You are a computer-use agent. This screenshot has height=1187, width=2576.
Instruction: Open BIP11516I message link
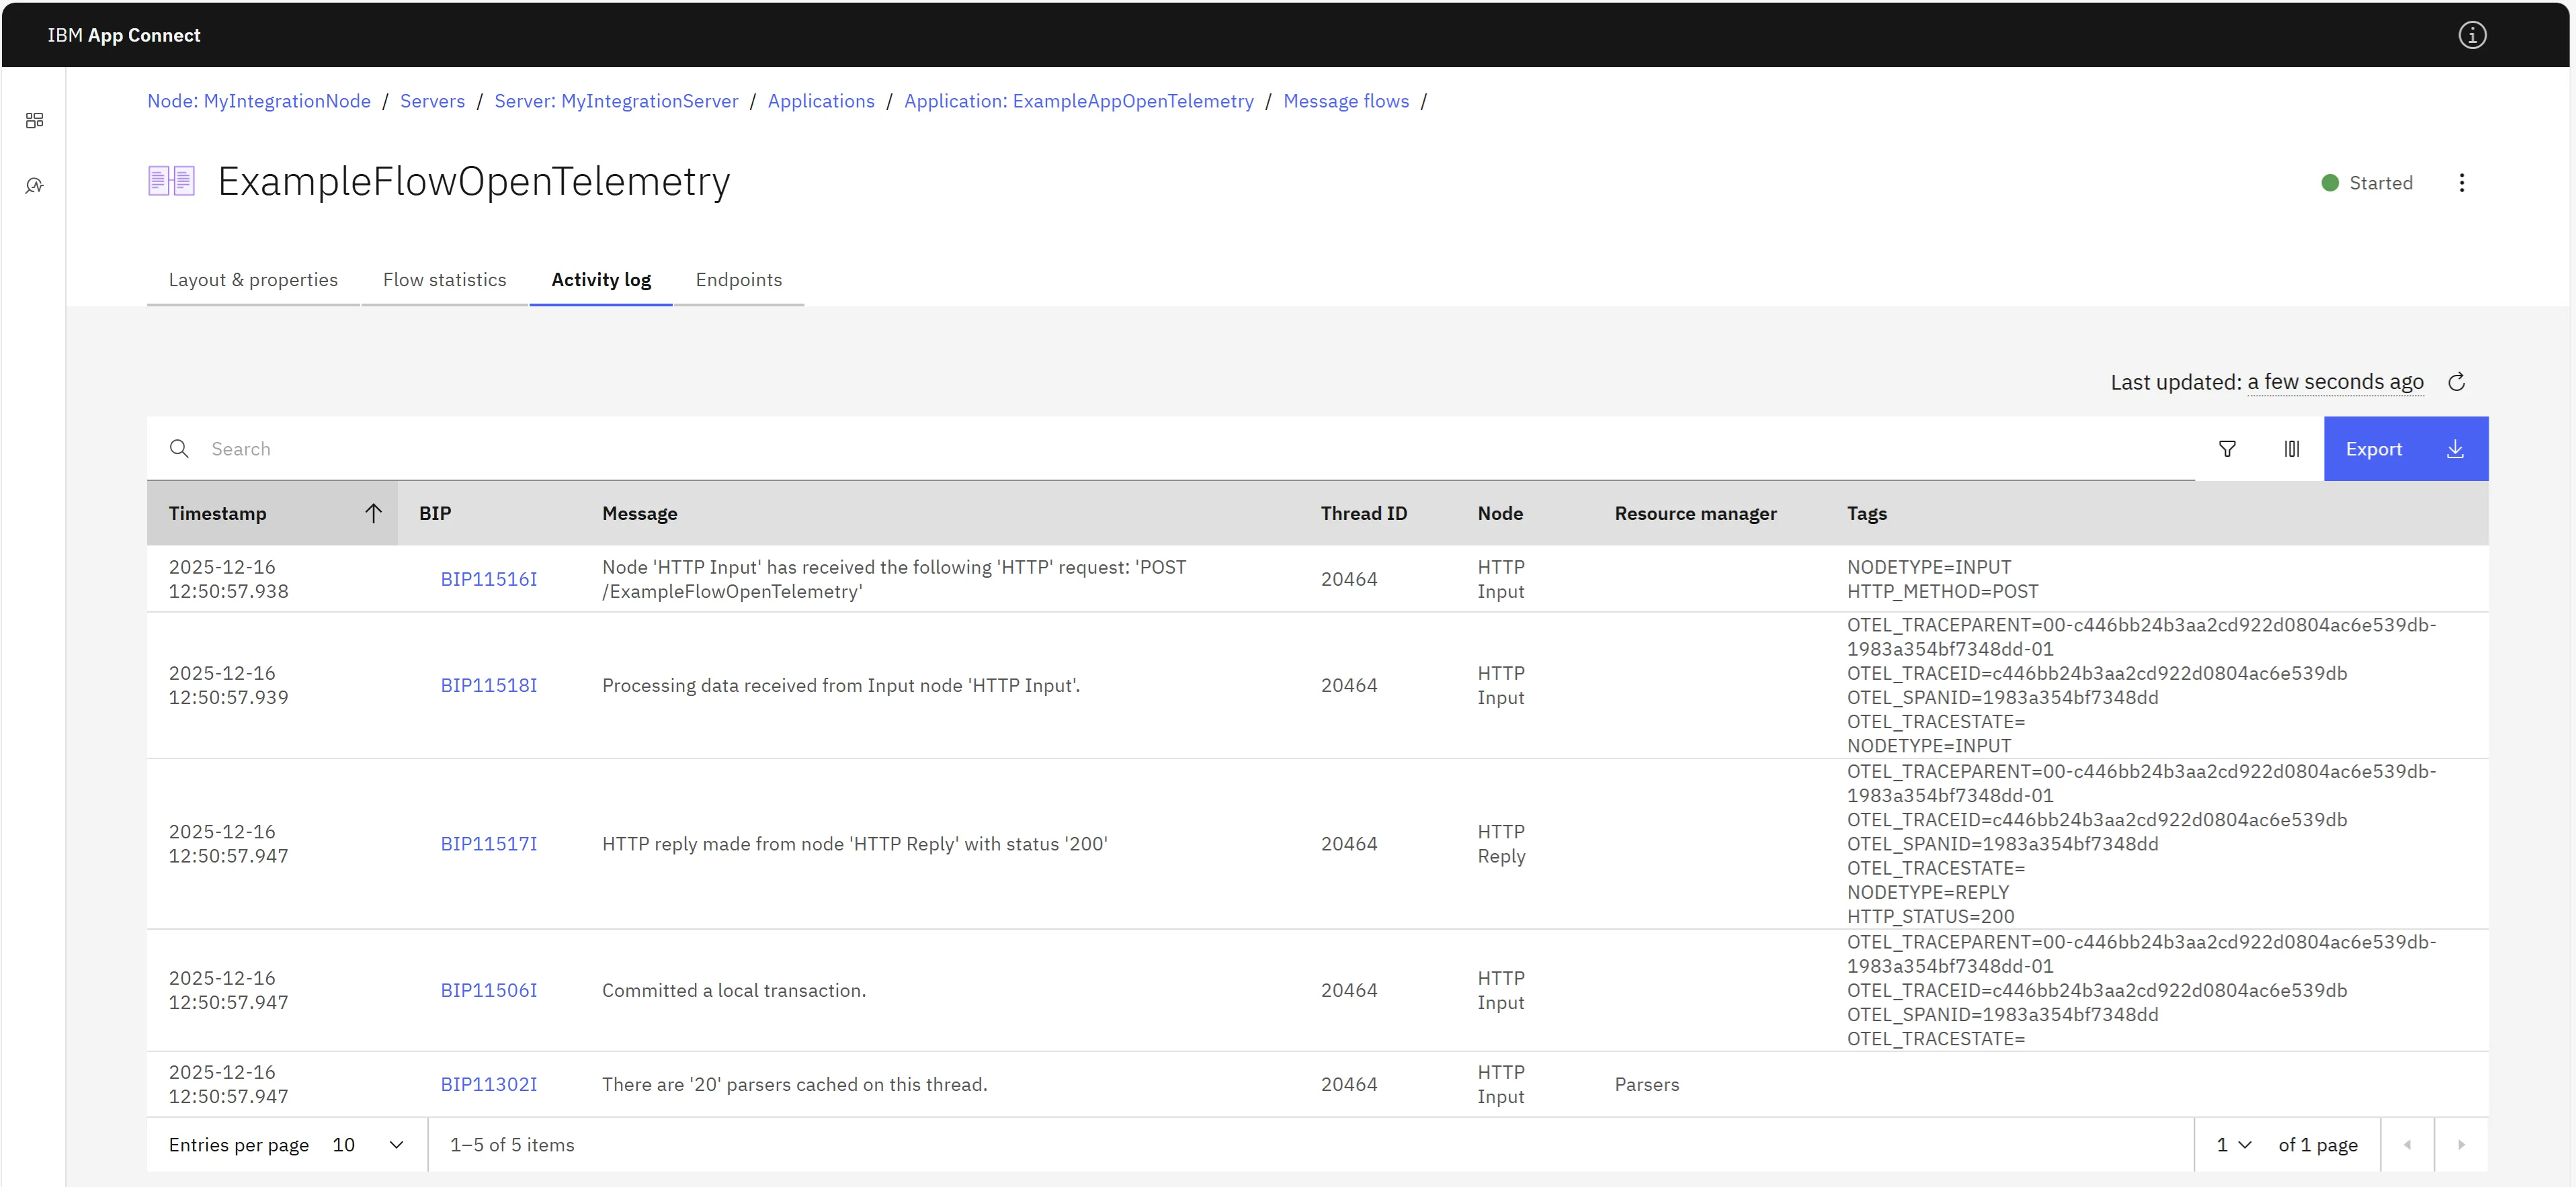click(489, 580)
